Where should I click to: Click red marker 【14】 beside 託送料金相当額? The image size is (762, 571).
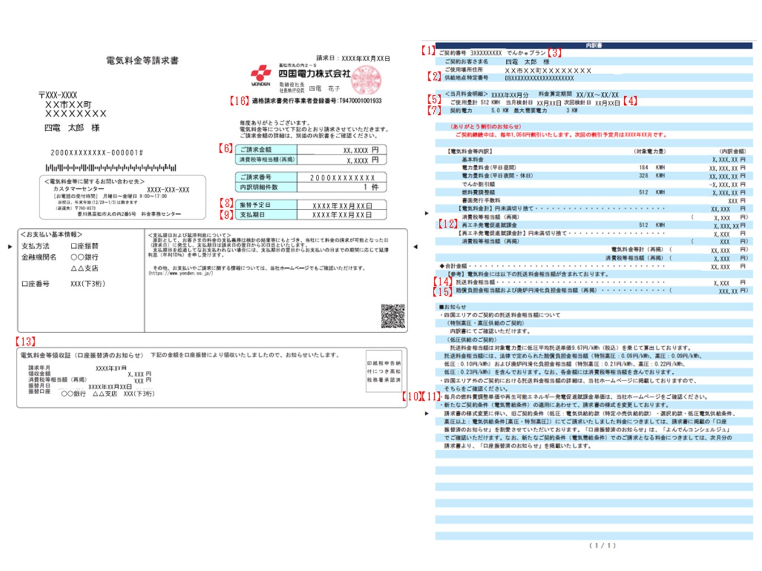[443, 282]
